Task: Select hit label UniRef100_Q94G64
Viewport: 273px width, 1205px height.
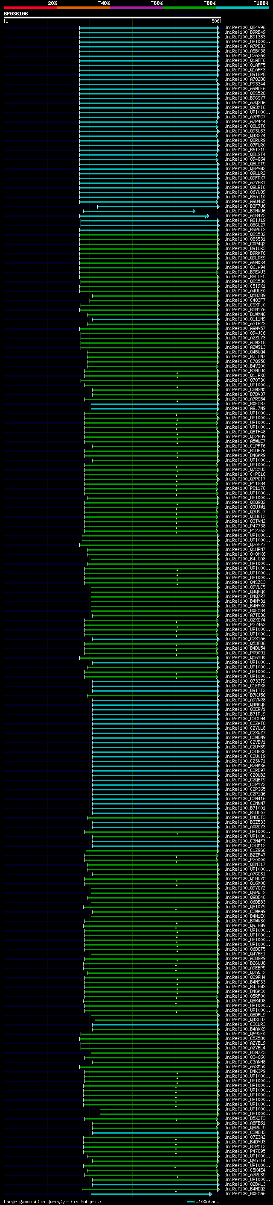Action: 244,159
